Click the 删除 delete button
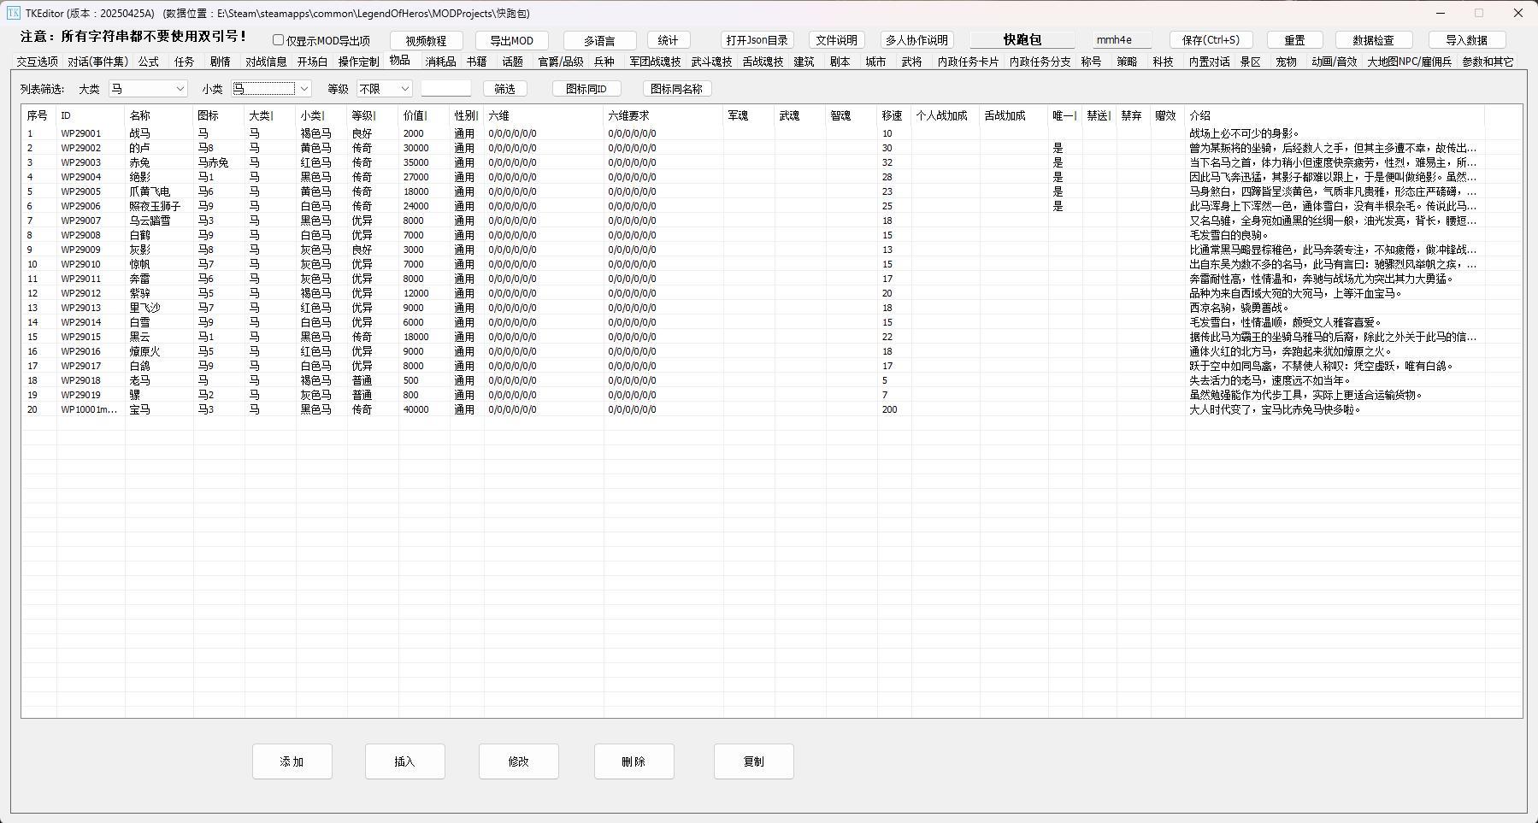 pos(633,761)
